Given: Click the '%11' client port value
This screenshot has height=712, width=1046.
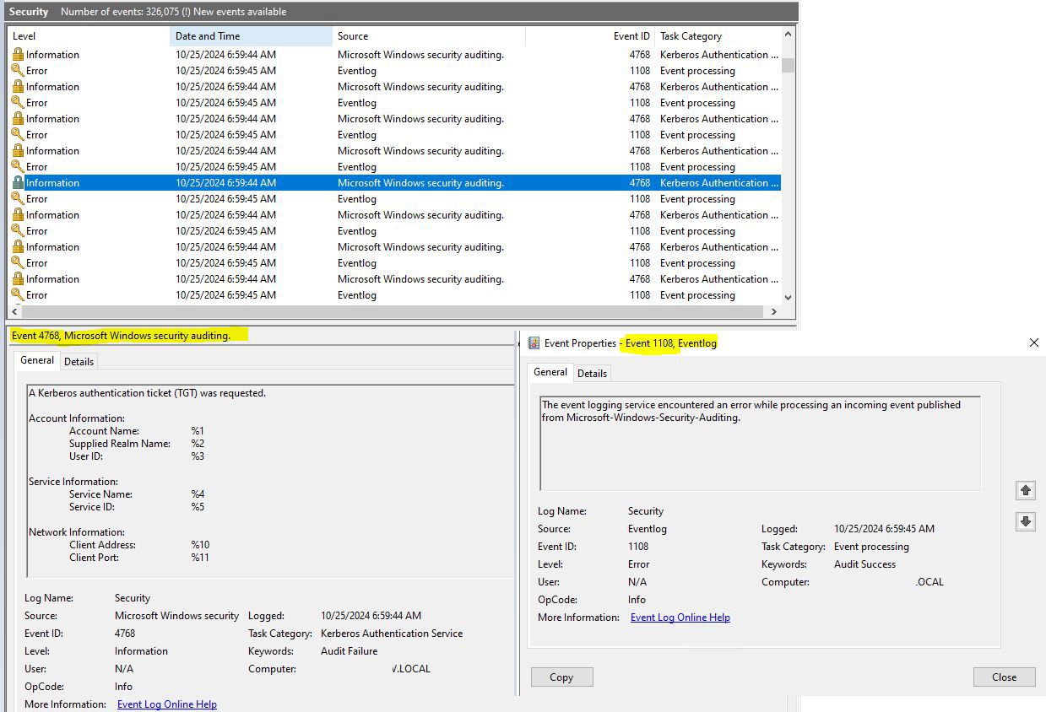Looking at the screenshot, I should pos(200,558).
